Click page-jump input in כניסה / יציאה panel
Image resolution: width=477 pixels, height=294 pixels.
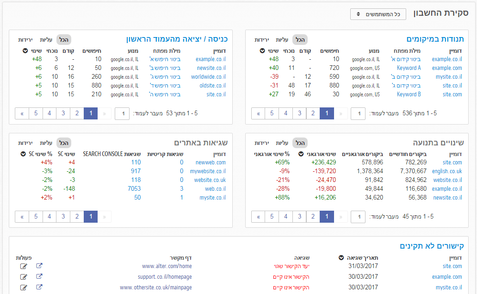122,113
